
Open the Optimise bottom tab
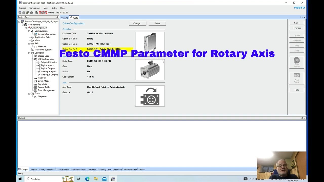pos(92,170)
